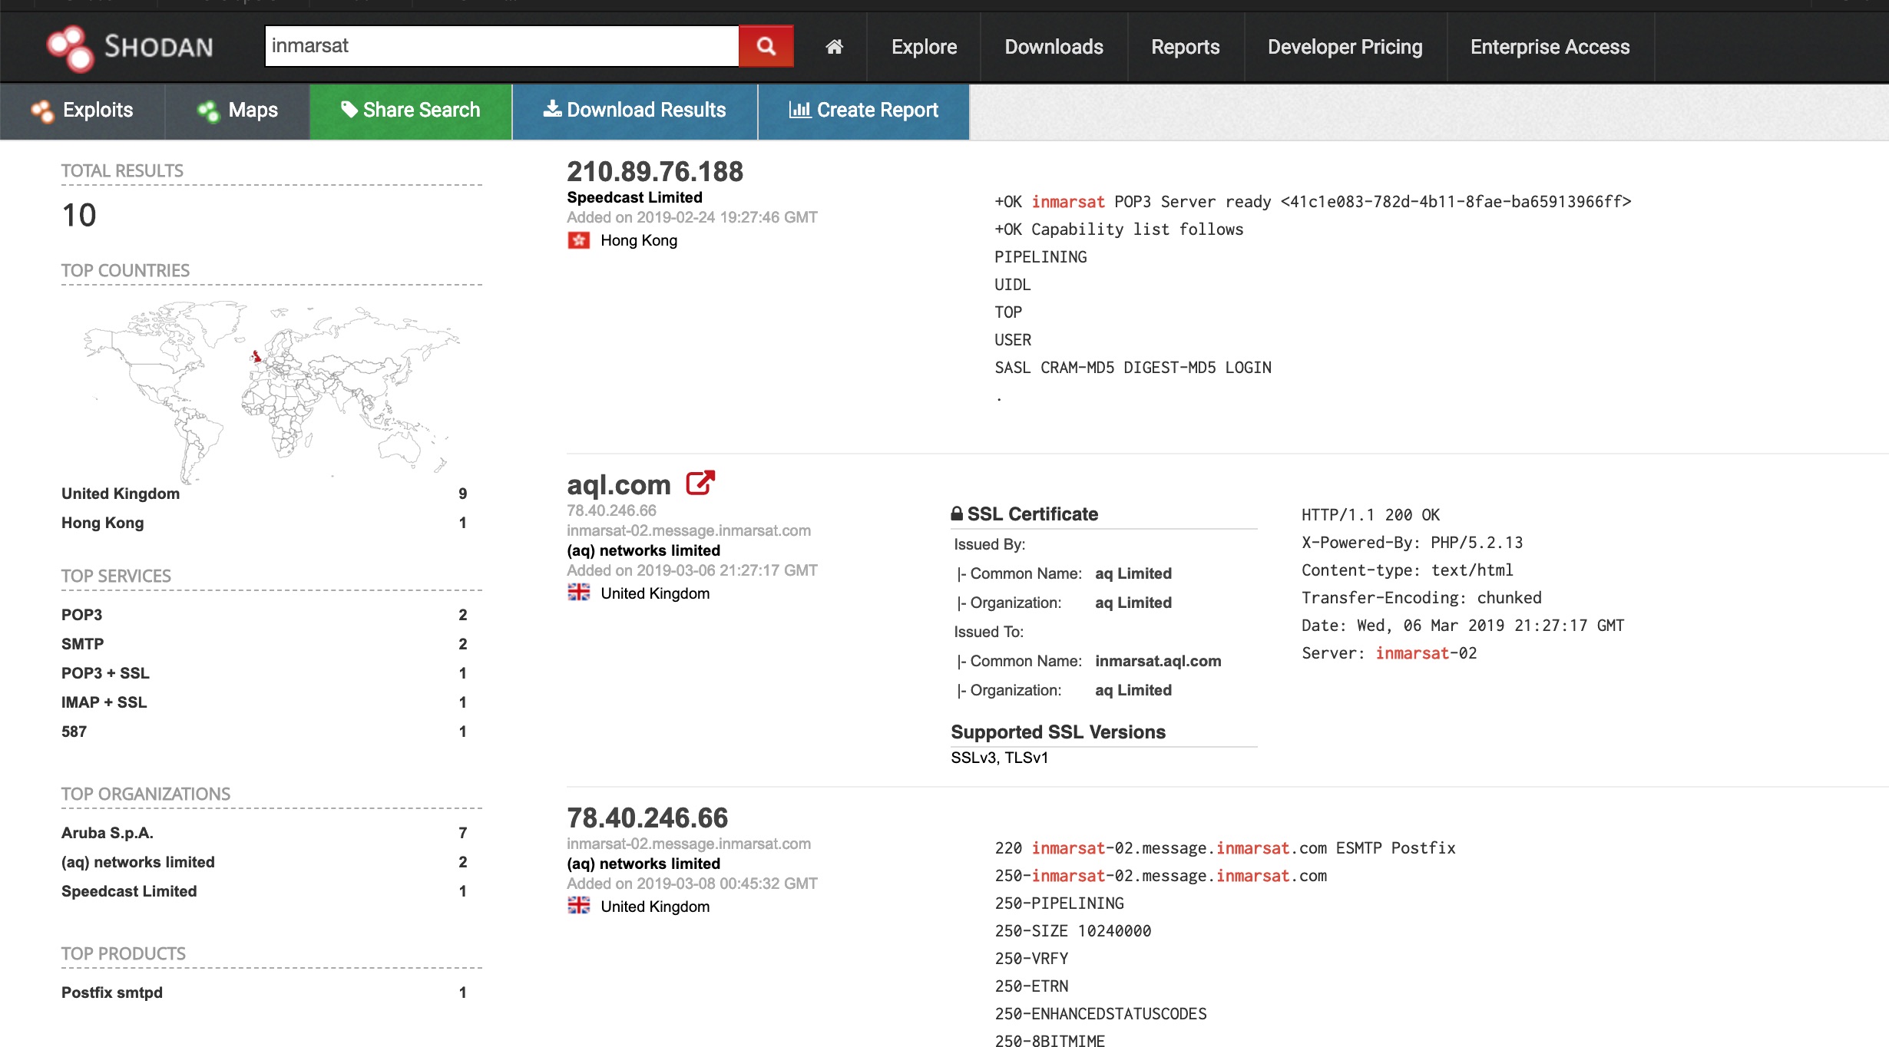Screen dimensions: 1889x1047
Task: Click the Hong Kong flag icon
Action: (578, 240)
